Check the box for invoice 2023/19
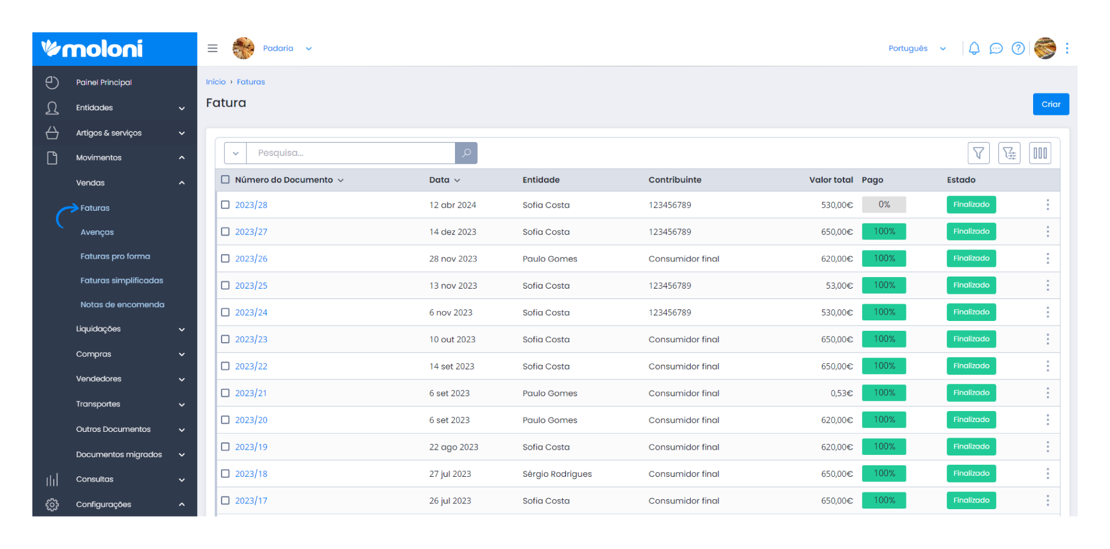This screenshot has width=1110, height=549. point(225,447)
